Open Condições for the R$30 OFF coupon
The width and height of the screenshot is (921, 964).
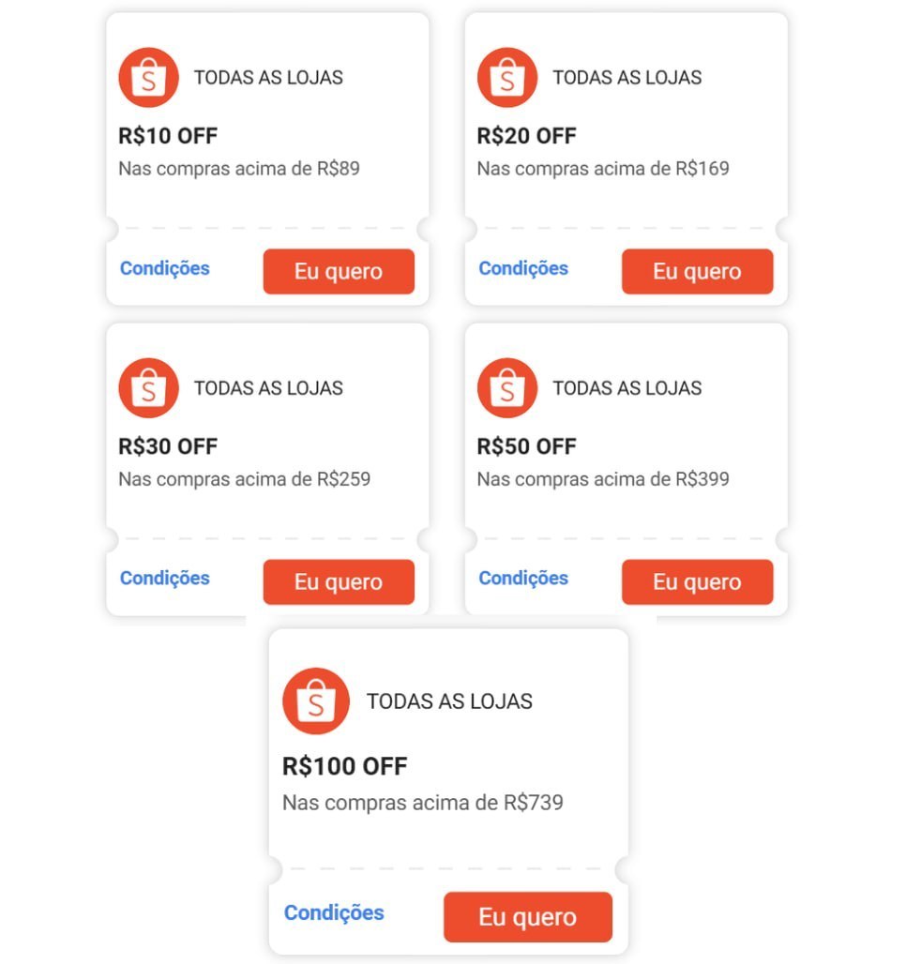(x=165, y=579)
